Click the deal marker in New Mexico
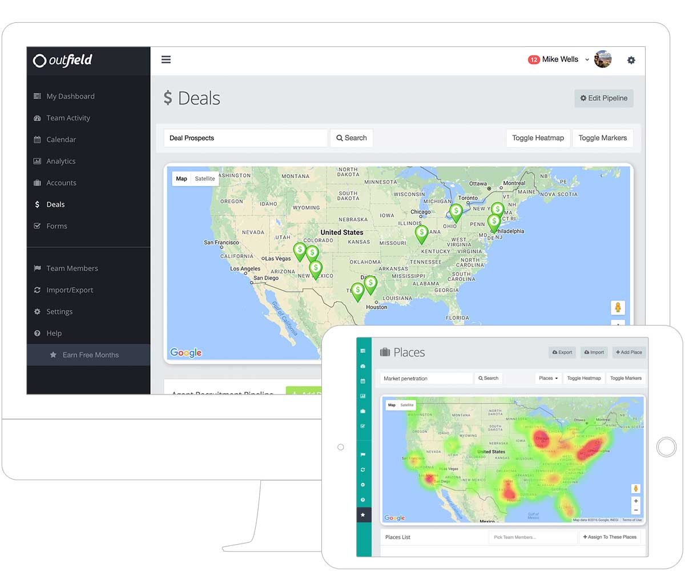 [x=315, y=270]
